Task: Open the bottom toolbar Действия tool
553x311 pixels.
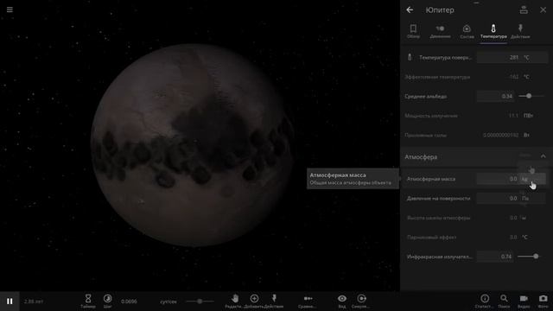Action: pos(274,301)
